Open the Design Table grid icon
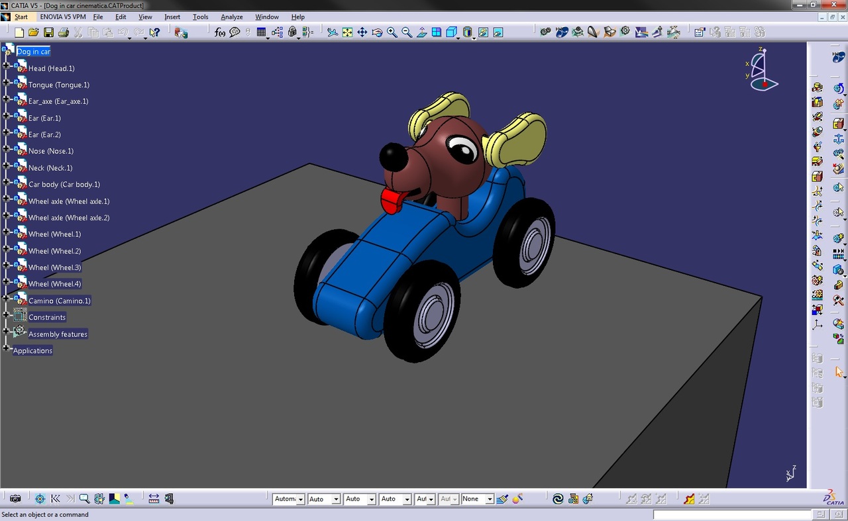This screenshot has height=521, width=848. point(262,32)
